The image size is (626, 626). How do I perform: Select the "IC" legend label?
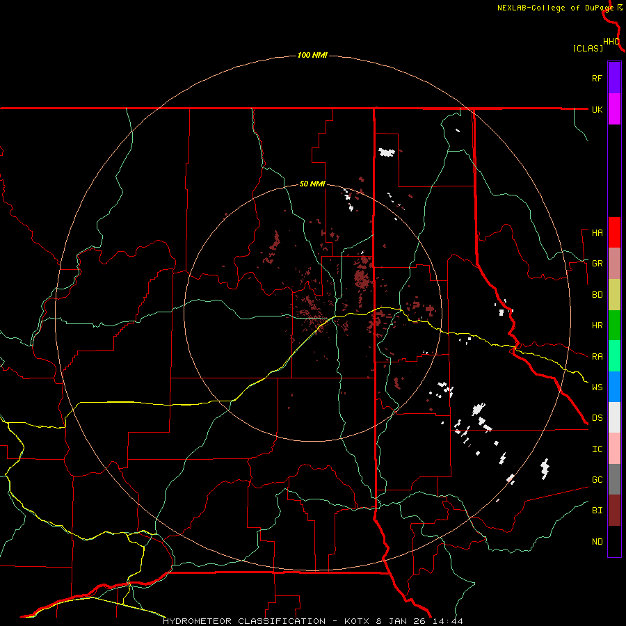(x=597, y=449)
